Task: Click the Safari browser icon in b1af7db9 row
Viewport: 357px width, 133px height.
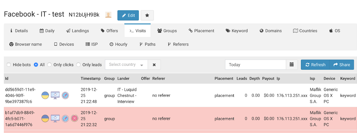Action: (65, 118)
